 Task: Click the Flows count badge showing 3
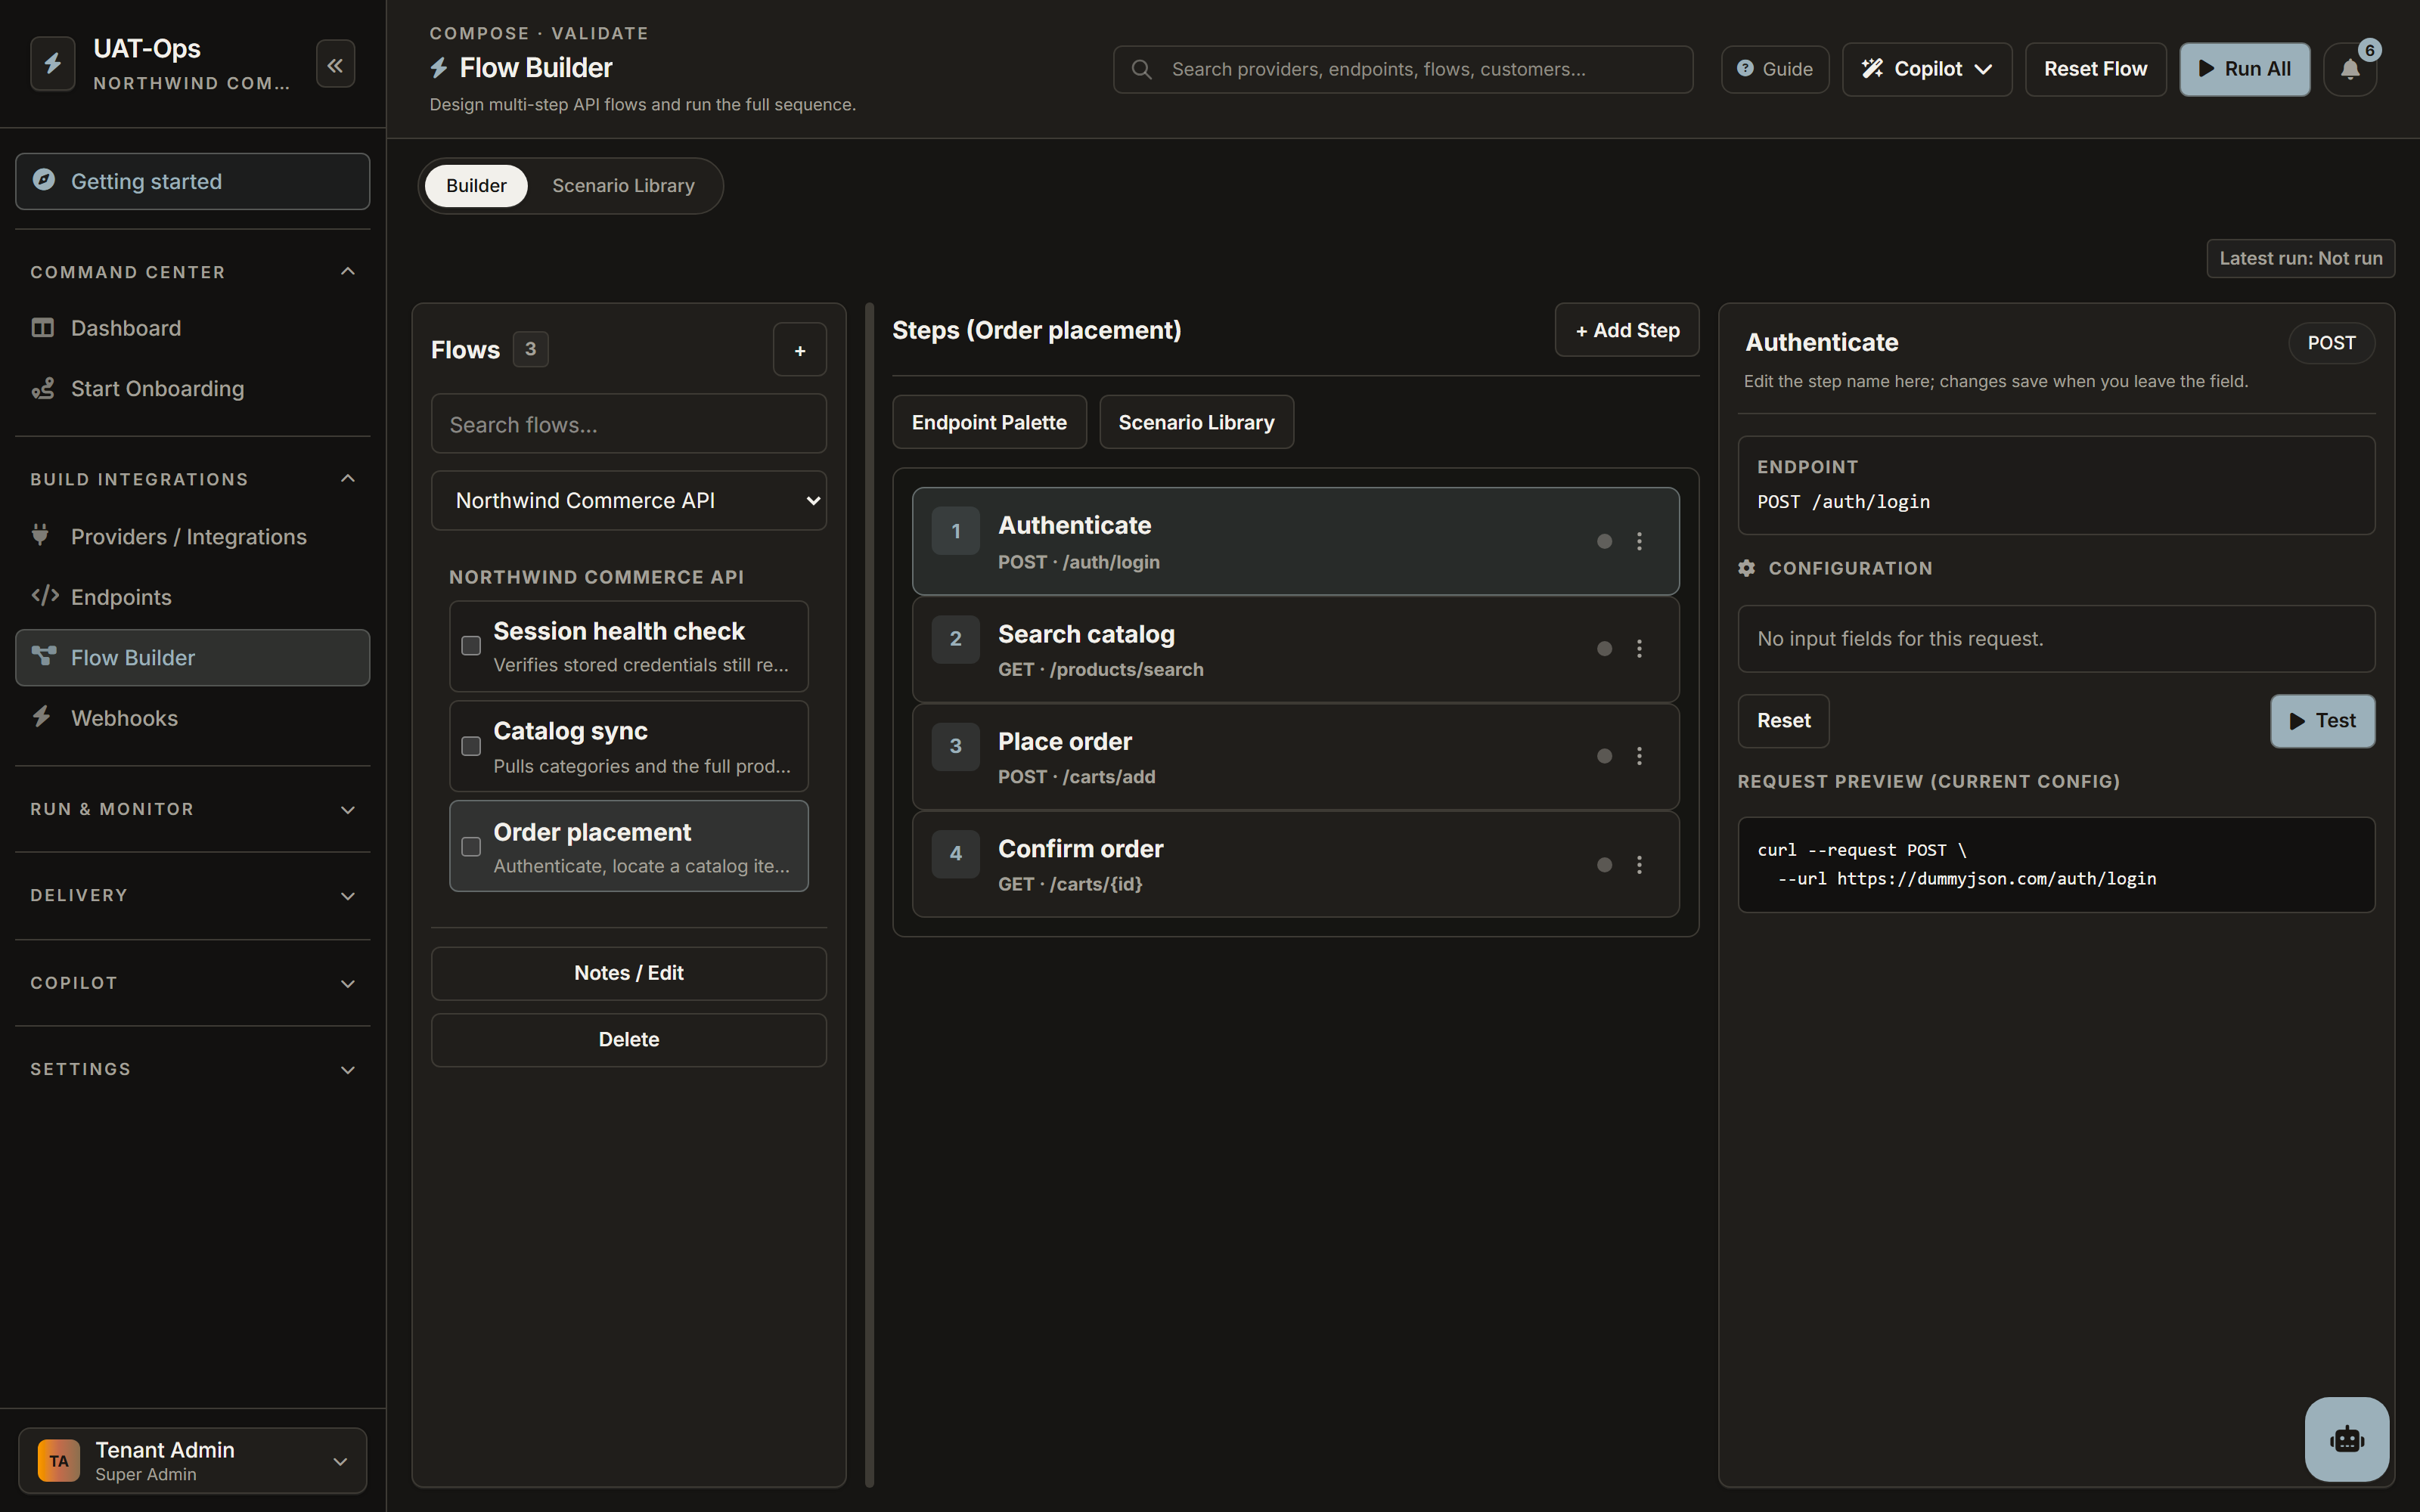click(x=530, y=349)
